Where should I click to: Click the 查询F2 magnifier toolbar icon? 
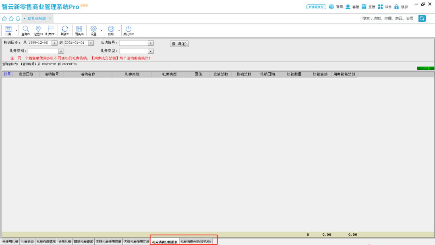click(25, 29)
